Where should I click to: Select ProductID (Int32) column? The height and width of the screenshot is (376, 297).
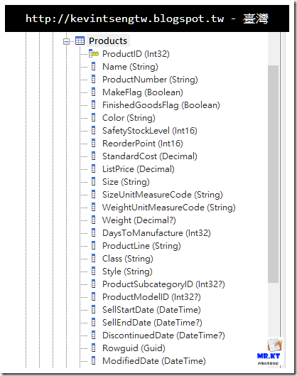136,54
